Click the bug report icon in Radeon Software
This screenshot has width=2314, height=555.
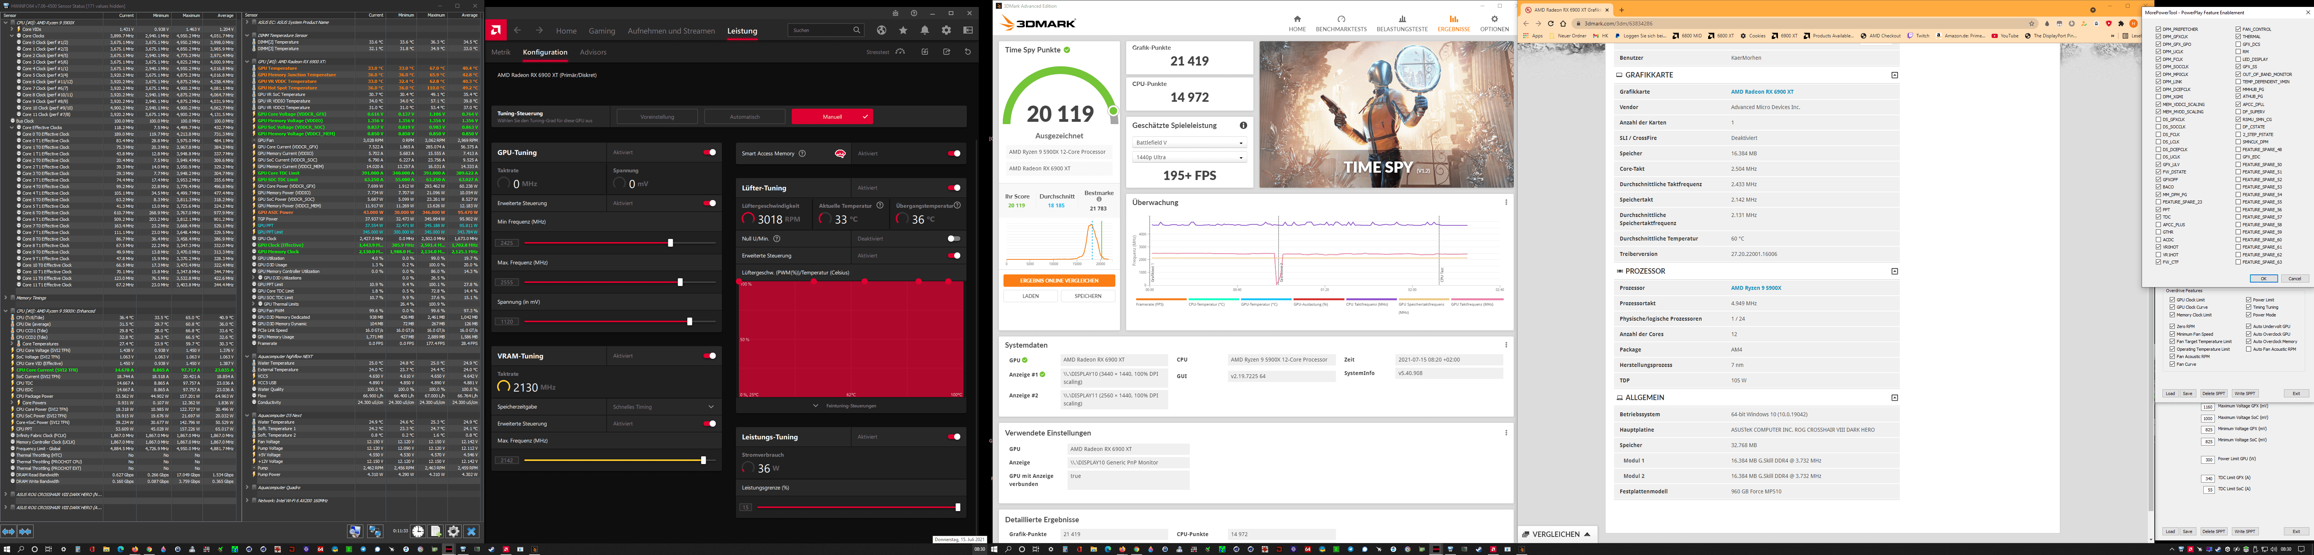(896, 13)
